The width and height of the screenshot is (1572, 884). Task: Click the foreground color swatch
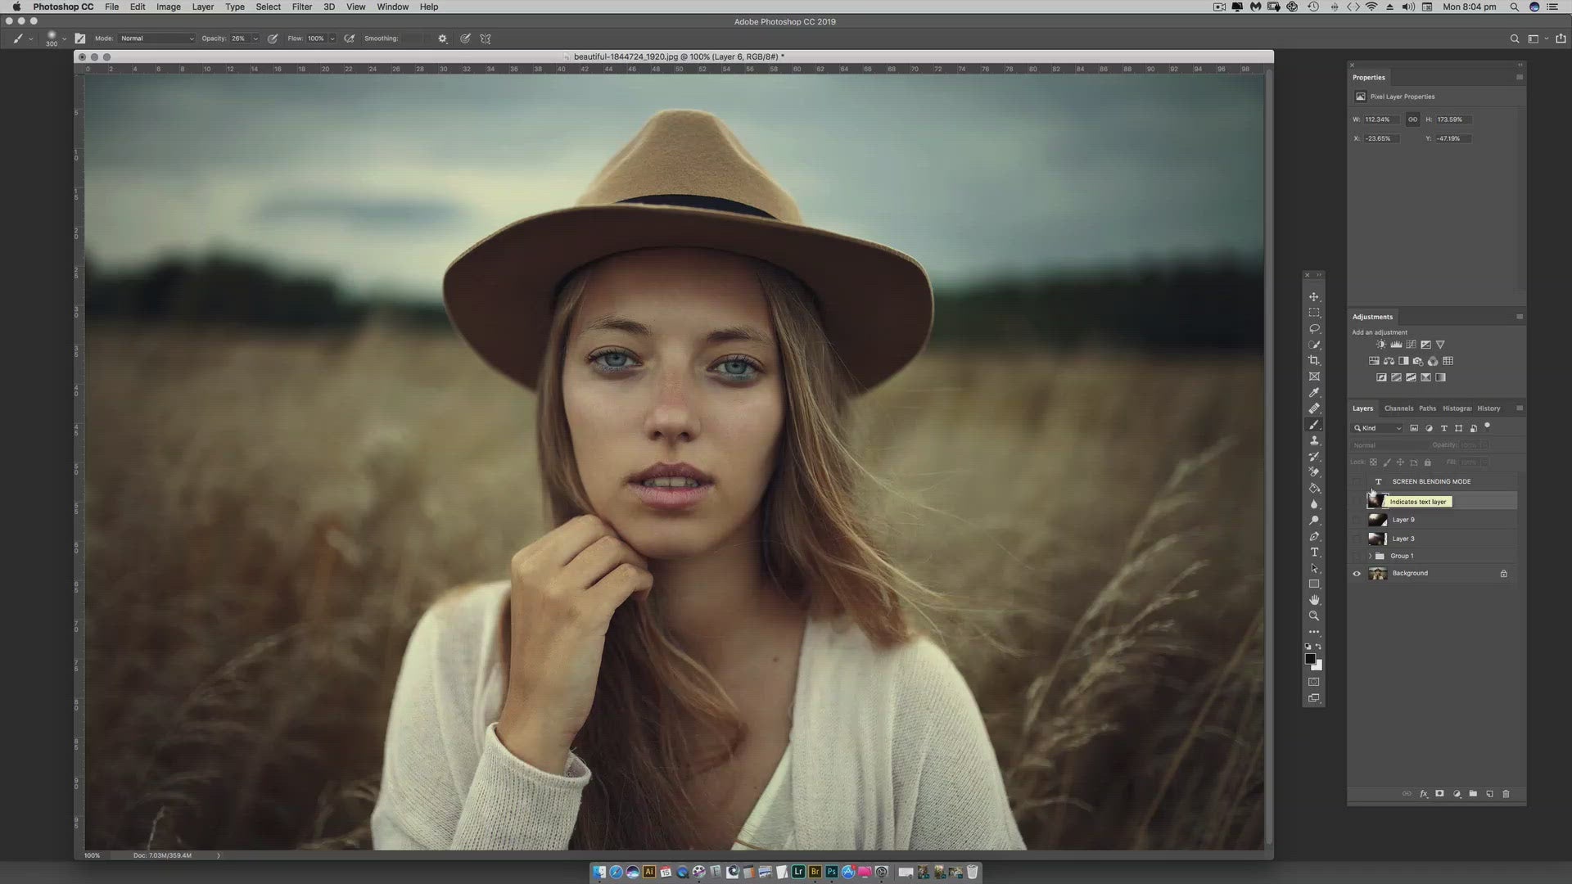click(1310, 659)
